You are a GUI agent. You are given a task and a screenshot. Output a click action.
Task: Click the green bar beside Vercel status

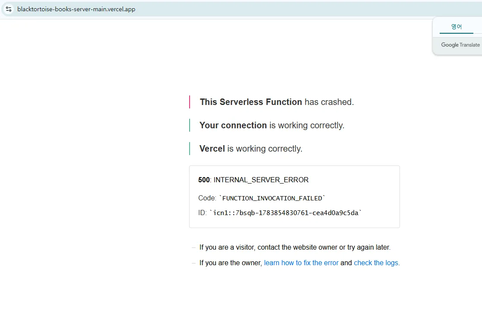click(190, 149)
